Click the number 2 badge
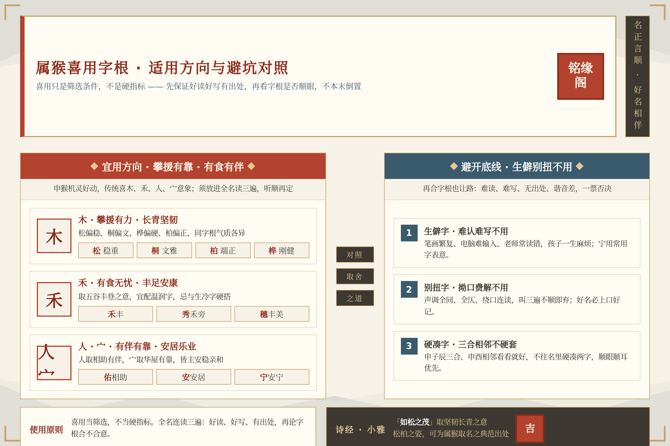The width and height of the screenshot is (670, 446). [409, 289]
